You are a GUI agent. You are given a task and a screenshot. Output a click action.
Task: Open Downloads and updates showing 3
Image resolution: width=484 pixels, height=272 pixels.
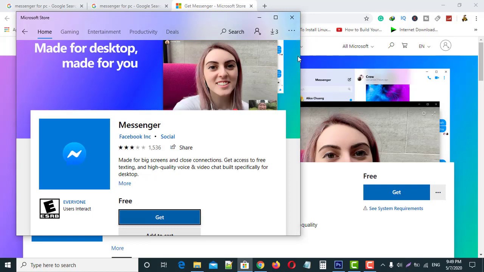pos(274,32)
